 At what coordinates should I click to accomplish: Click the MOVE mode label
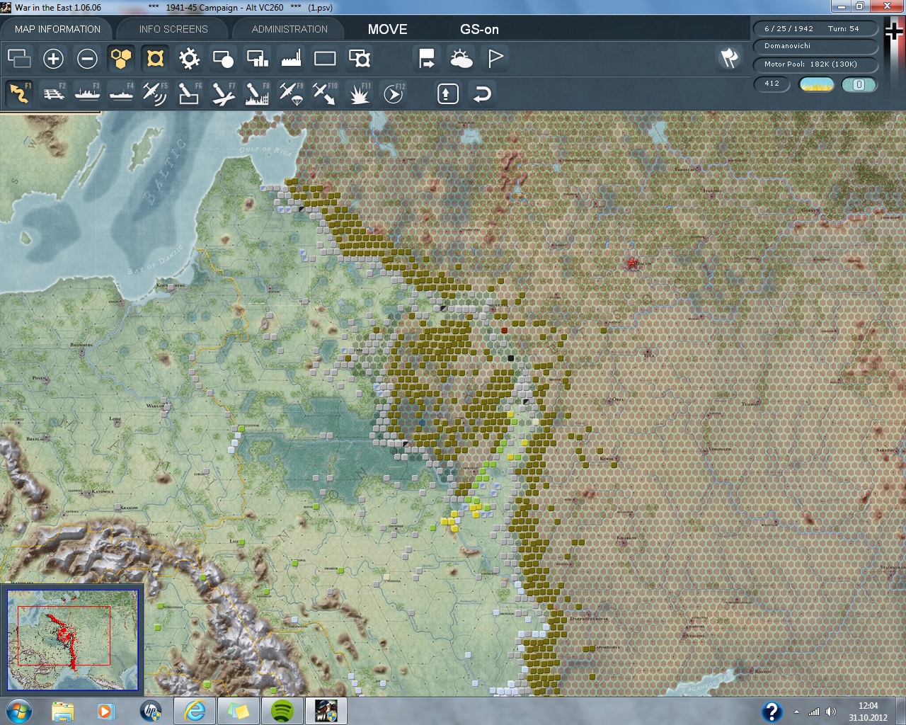387,29
